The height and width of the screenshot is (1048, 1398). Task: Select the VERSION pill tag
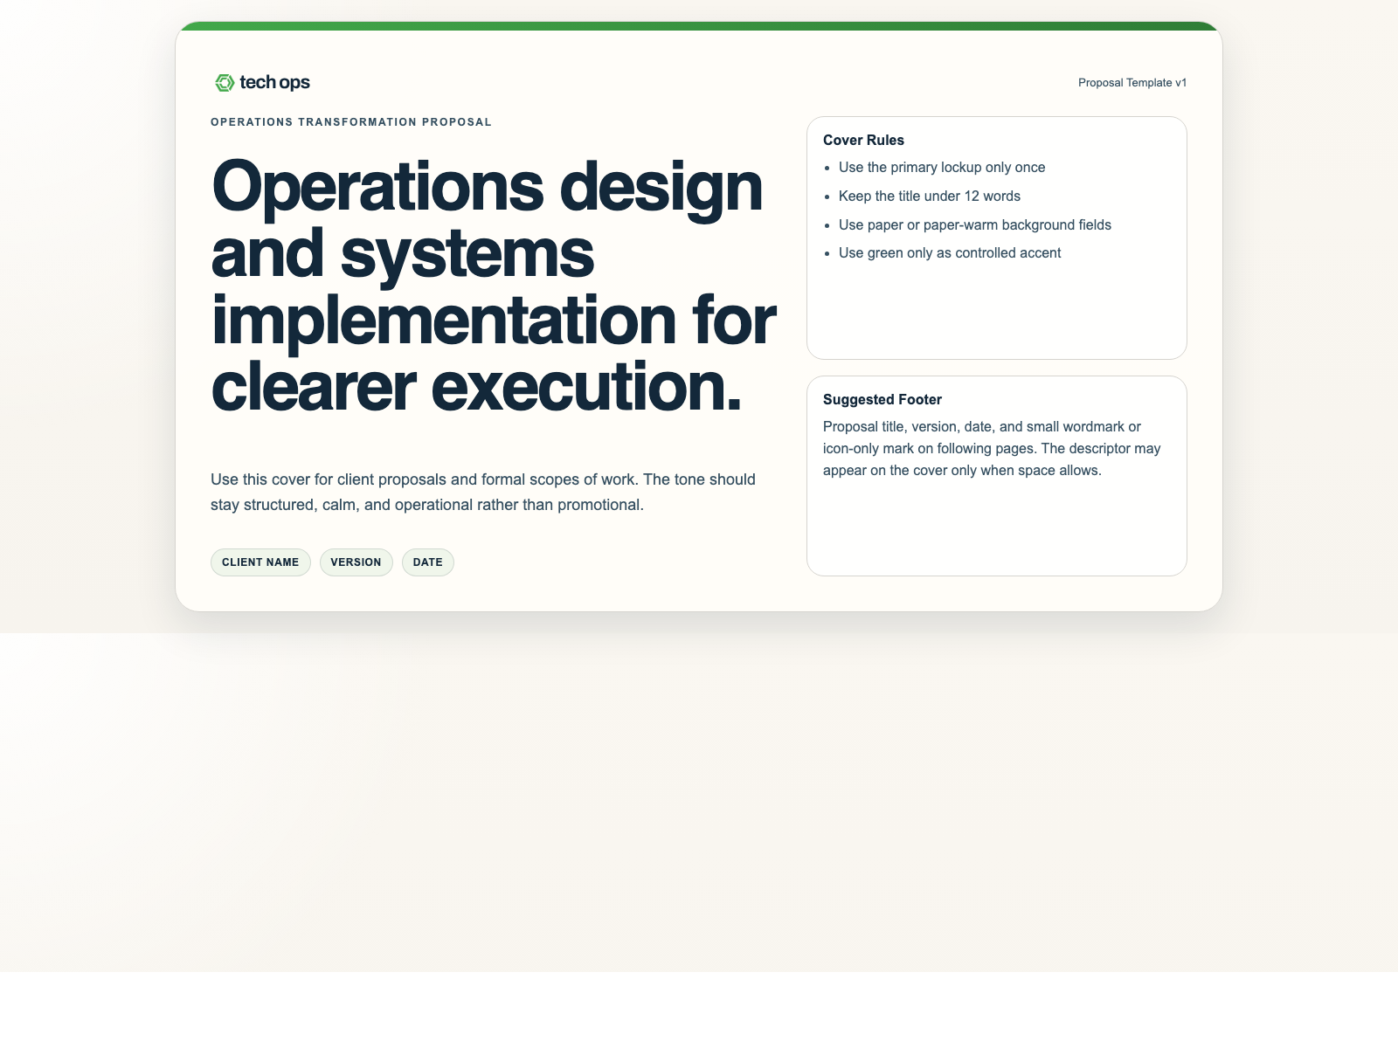point(356,562)
